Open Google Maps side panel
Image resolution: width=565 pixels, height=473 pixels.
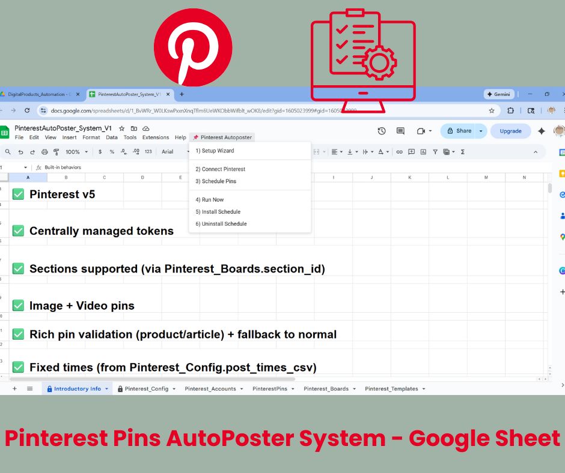pyautogui.click(x=562, y=237)
